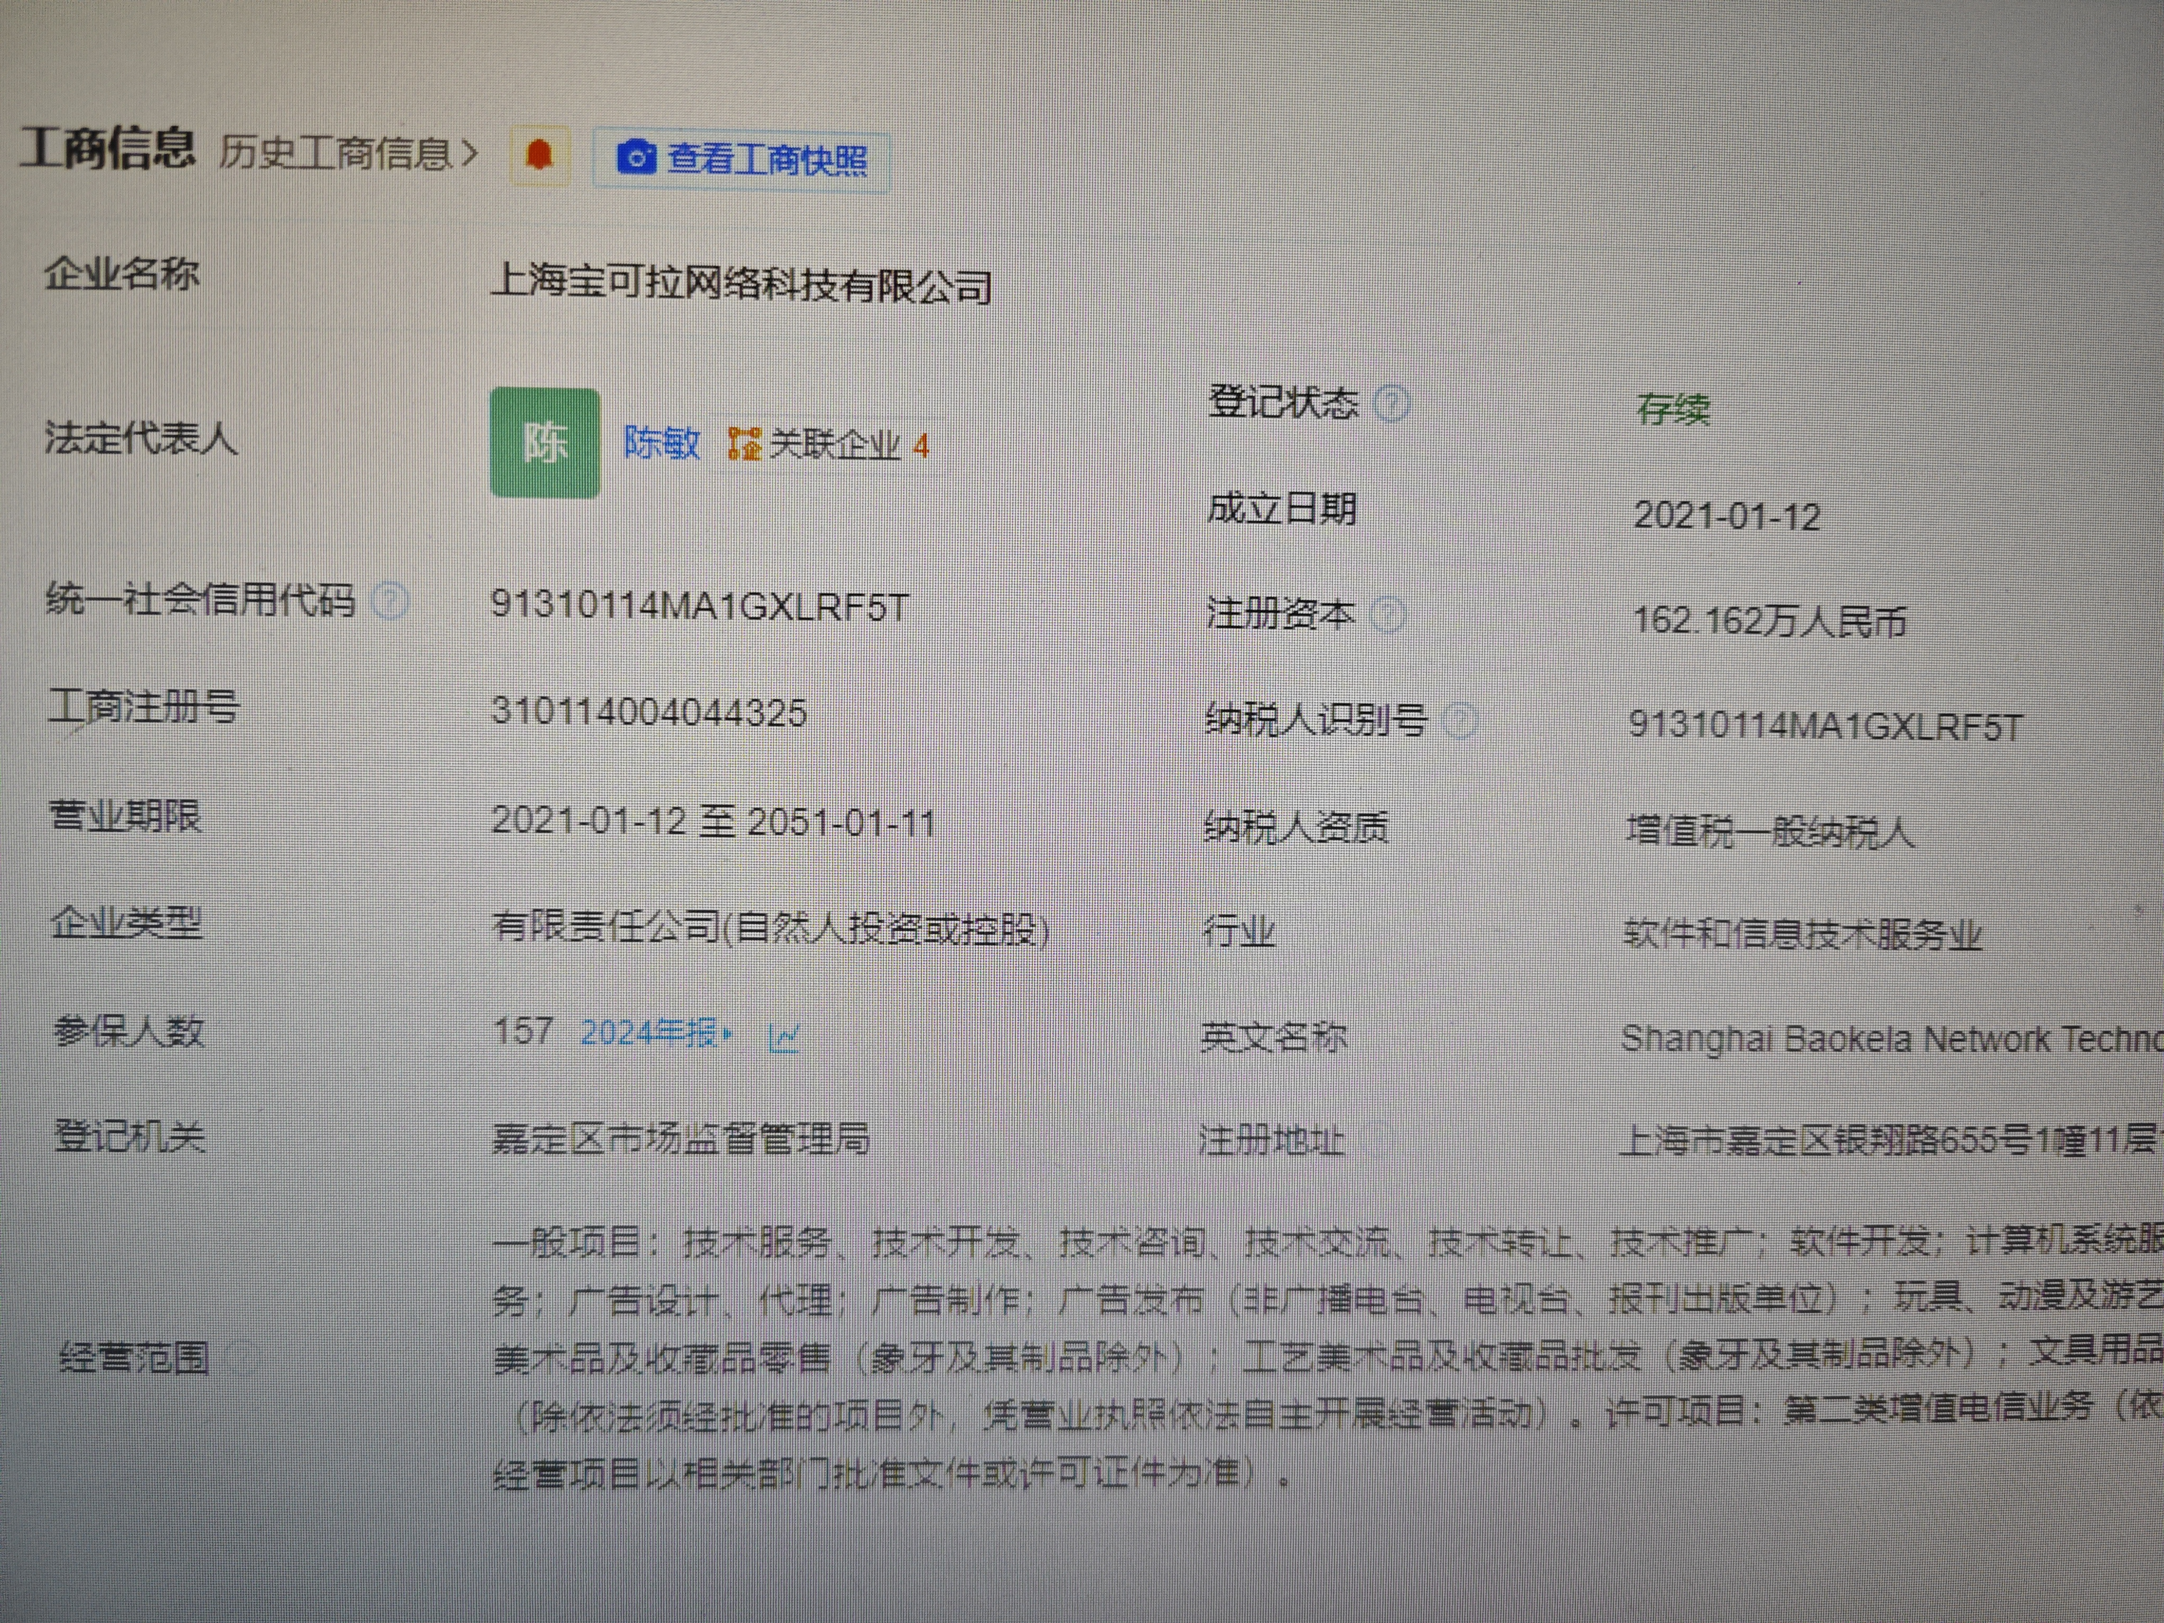Click green 陈 avatar thumbnail
The width and height of the screenshot is (2164, 1623).
point(545,442)
